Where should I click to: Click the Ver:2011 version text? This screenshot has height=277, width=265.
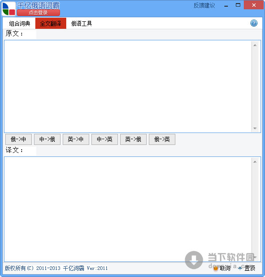click(x=97, y=268)
